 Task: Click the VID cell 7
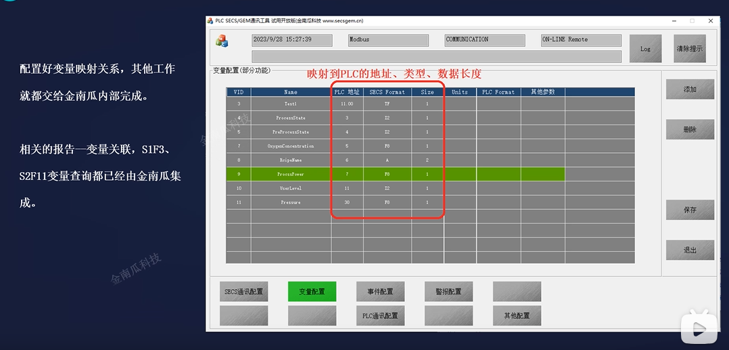coord(239,146)
